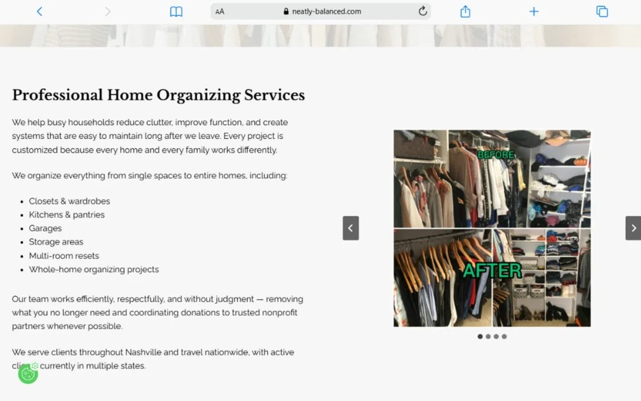This screenshot has width=641, height=401.
Task: Open the Bookmarks sidebar
Action: click(176, 11)
